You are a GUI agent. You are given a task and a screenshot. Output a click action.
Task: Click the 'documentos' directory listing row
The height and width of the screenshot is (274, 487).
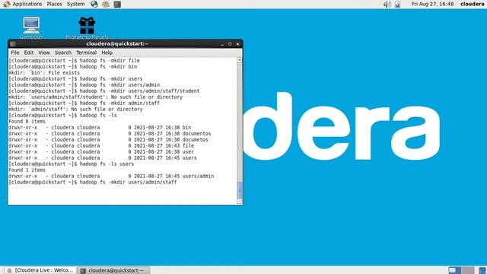click(110, 134)
